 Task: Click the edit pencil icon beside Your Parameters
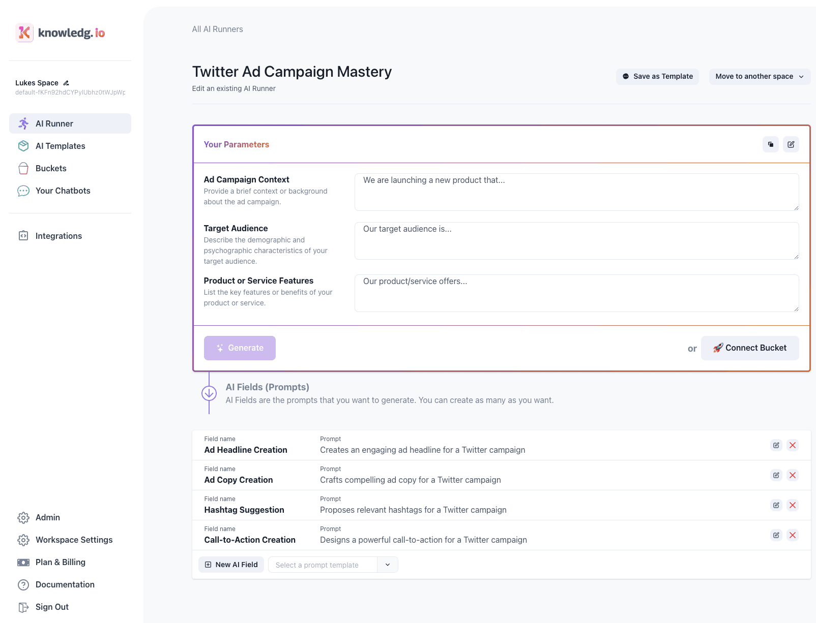tap(791, 144)
